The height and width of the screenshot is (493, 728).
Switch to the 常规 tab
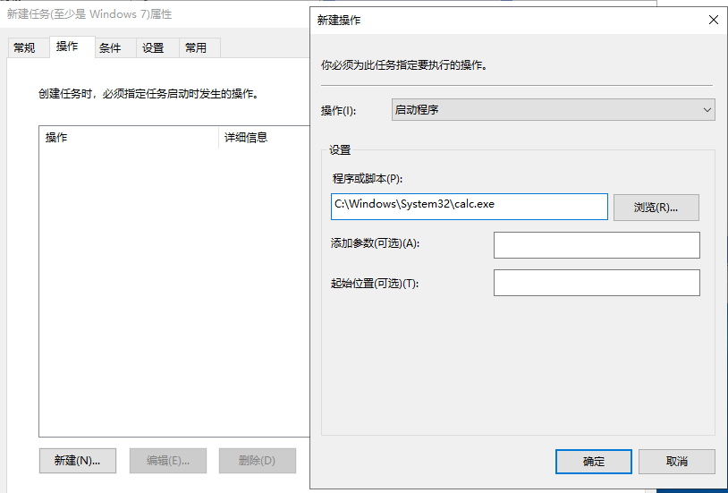tap(25, 48)
